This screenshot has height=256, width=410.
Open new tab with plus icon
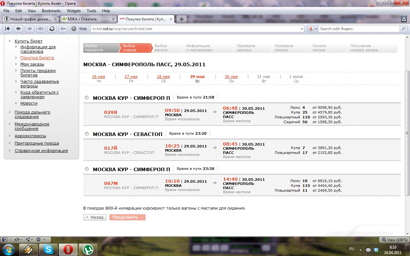click(182, 19)
